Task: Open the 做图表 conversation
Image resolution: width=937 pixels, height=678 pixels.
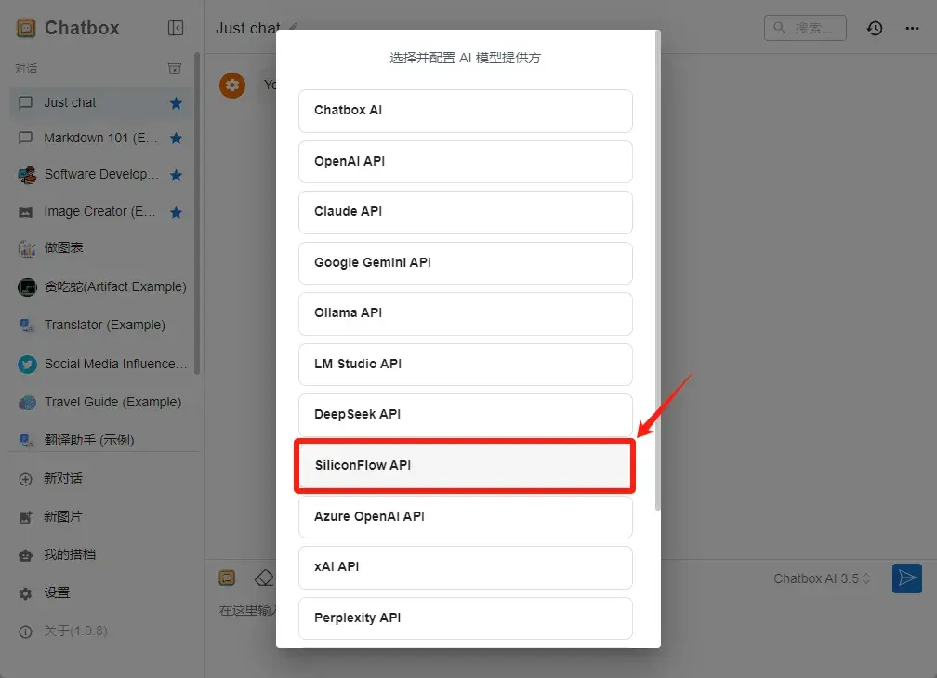Action: point(101,248)
